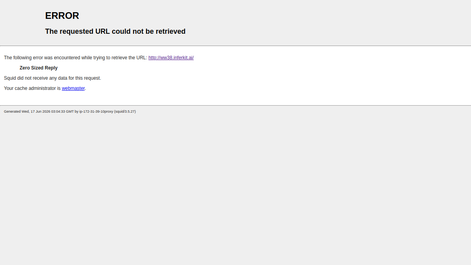The width and height of the screenshot is (471, 265).
Task: Click the 03:04:33 GMT timestamp in footer
Action: [x=62, y=111]
